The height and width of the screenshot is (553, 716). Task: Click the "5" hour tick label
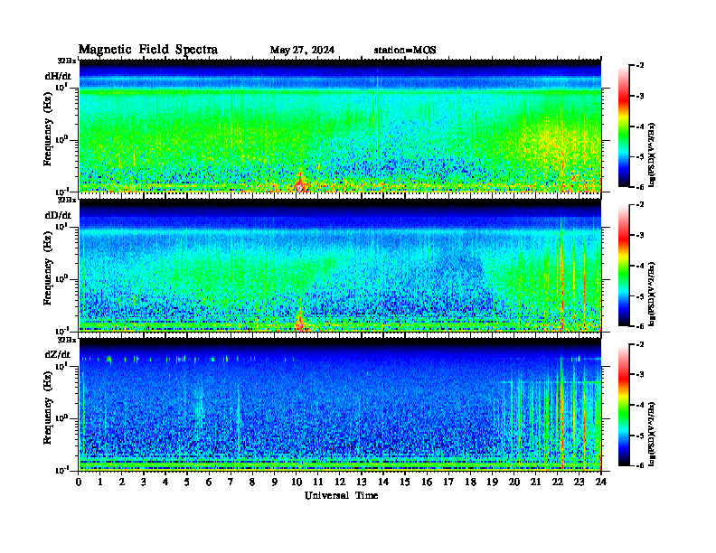[x=187, y=483]
